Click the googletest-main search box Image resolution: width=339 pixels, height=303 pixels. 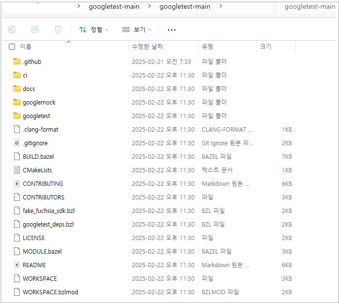click(307, 7)
